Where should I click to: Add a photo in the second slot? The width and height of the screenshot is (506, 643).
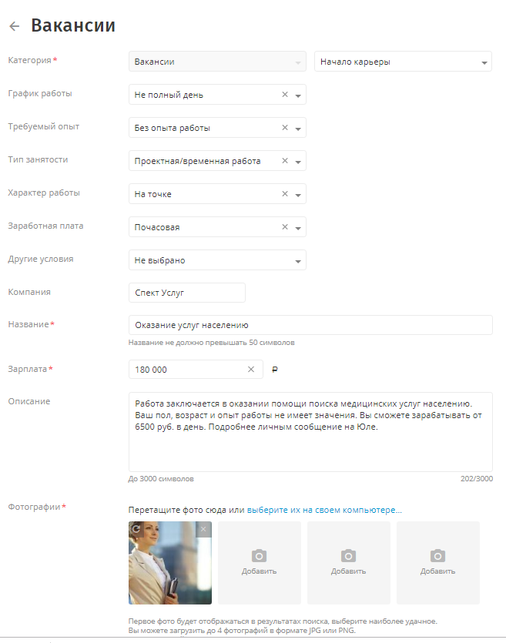260,562
